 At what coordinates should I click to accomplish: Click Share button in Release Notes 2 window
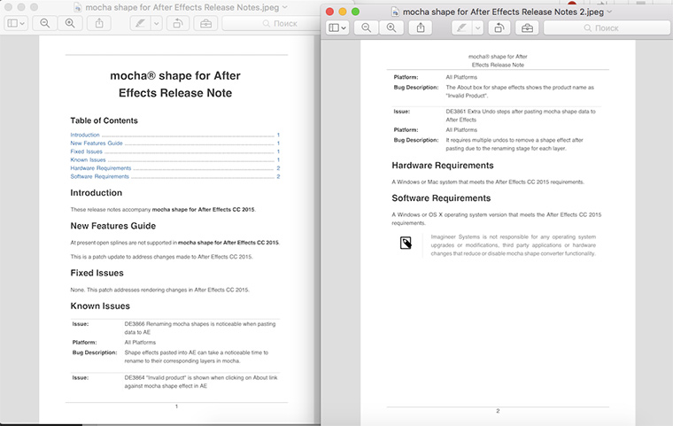point(421,28)
